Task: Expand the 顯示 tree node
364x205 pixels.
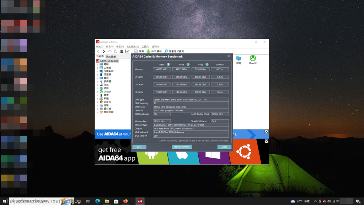Action: click(97, 78)
